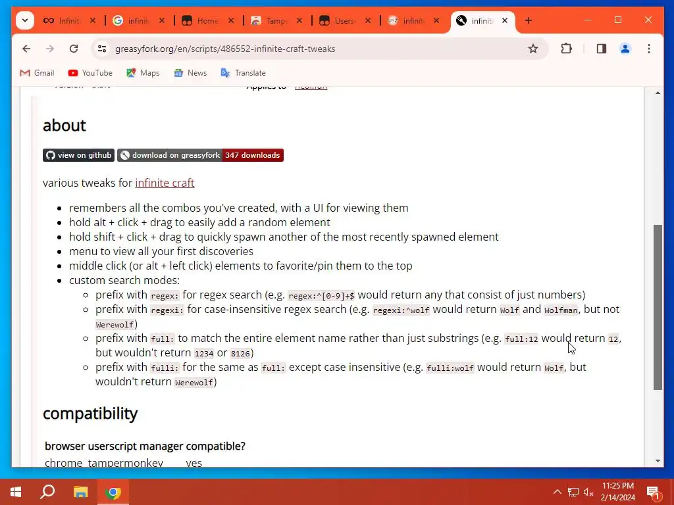The image size is (674, 505).
Task: Open the Translate bookmark
Action: click(244, 73)
